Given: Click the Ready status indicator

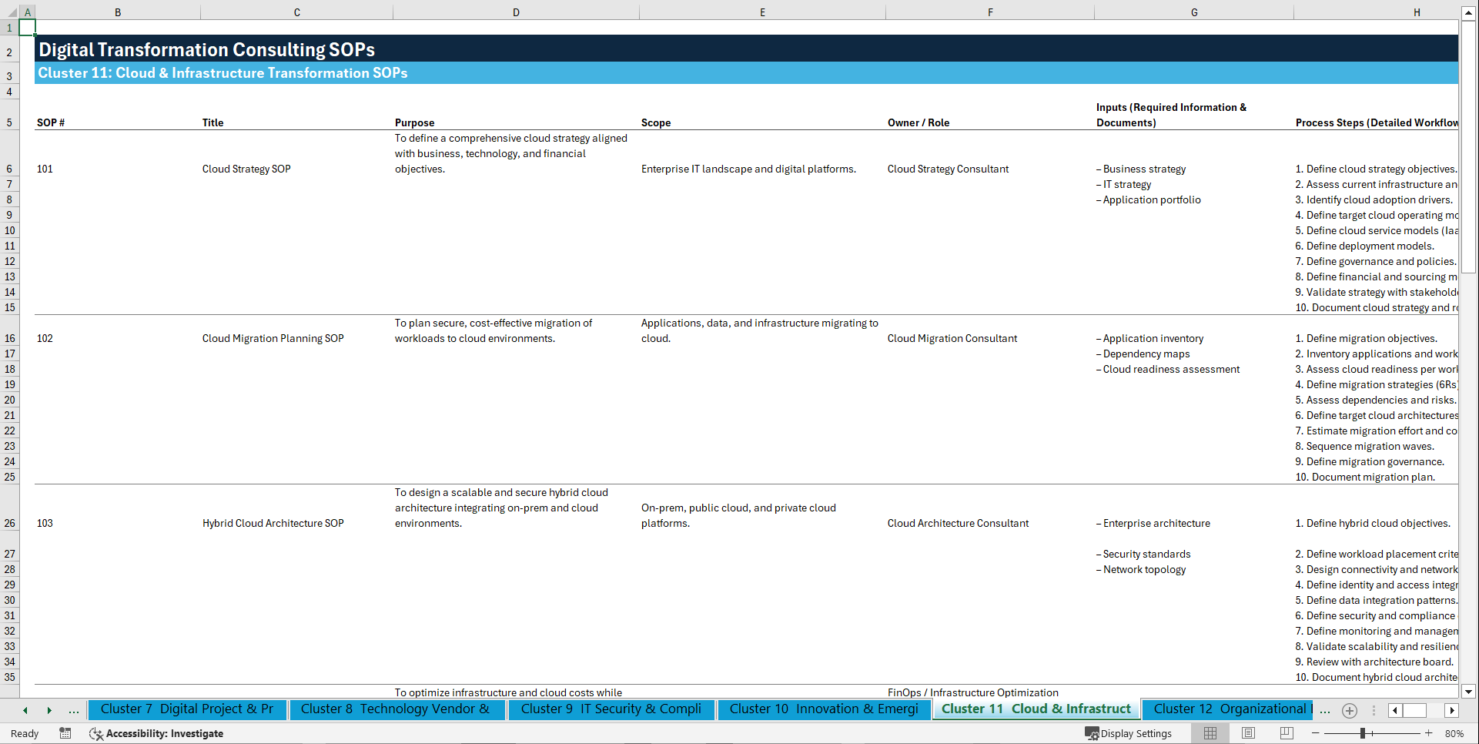Looking at the screenshot, I should (24, 733).
